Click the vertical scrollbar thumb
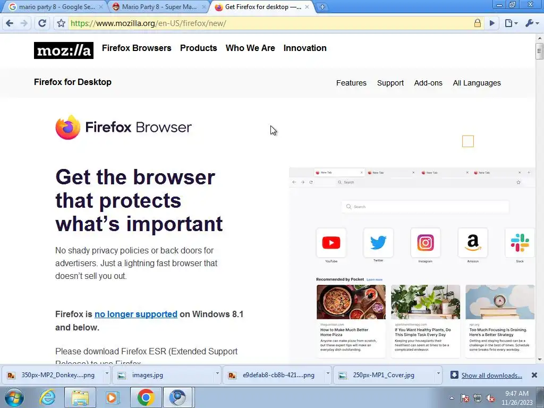 pos(540,52)
